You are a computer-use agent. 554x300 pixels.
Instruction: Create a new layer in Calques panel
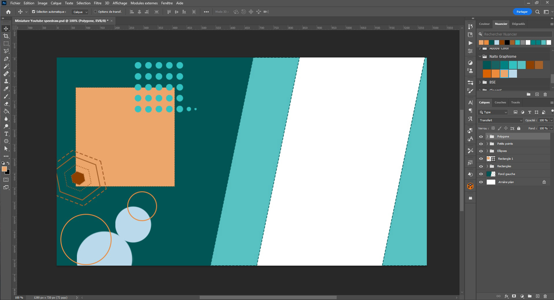pos(538,296)
